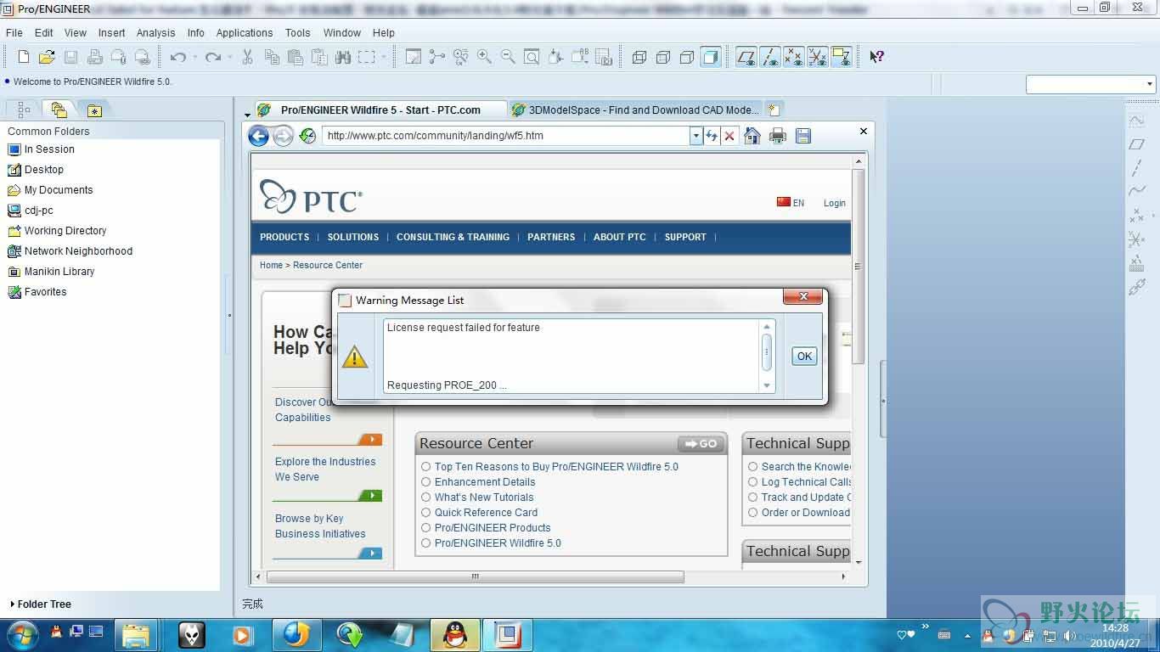This screenshot has height=652, width=1160.
Task: Open the Undo history dropdown arrow
Action: point(194,57)
